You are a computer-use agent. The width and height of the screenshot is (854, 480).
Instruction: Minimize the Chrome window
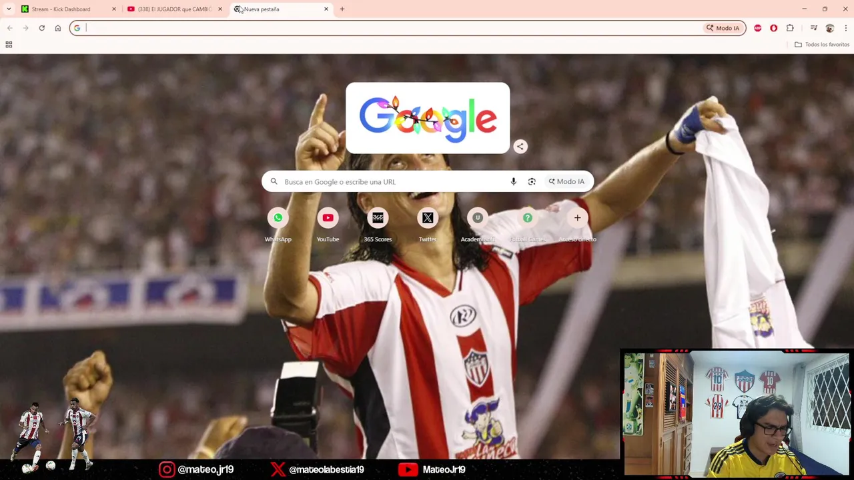[x=805, y=9]
